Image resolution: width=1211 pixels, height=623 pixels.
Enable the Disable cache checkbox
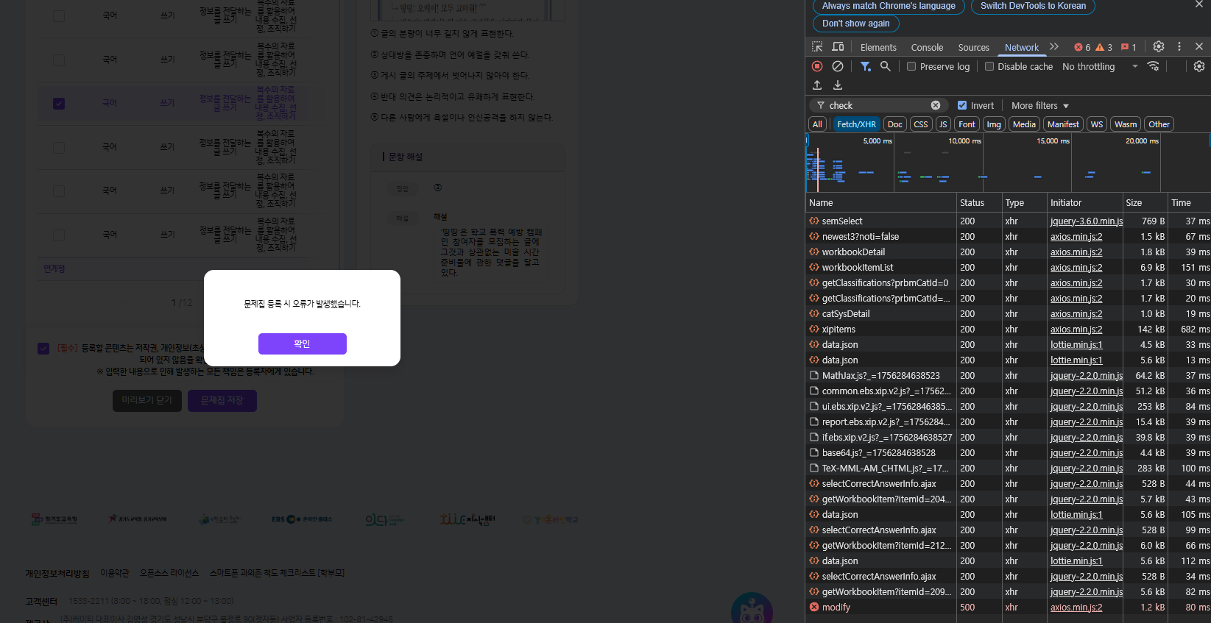point(989,66)
